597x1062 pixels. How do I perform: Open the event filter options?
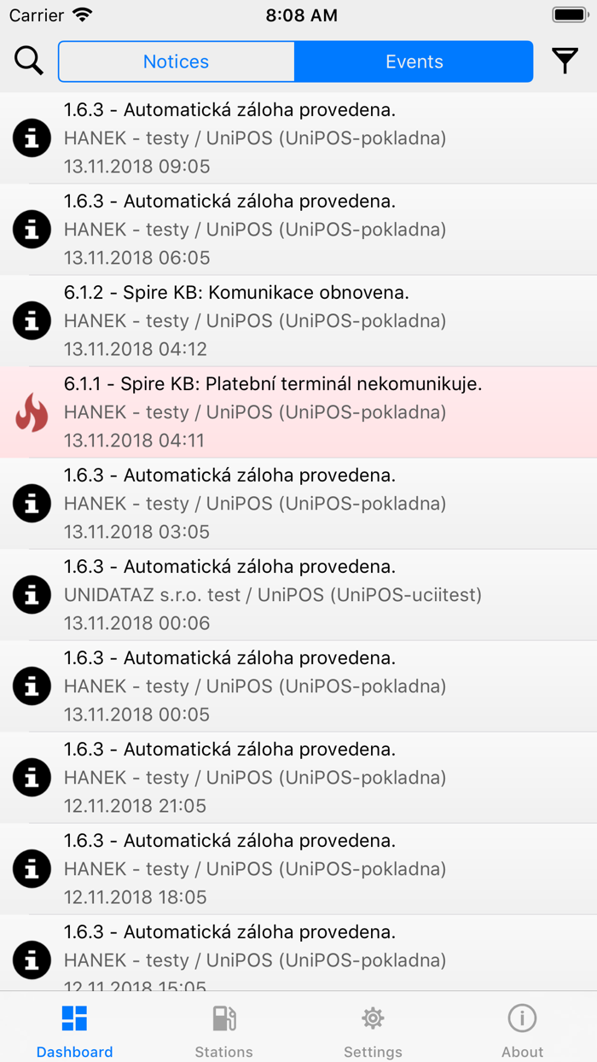coord(565,61)
